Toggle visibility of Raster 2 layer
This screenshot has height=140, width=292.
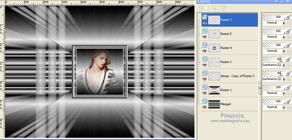pos(205,65)
